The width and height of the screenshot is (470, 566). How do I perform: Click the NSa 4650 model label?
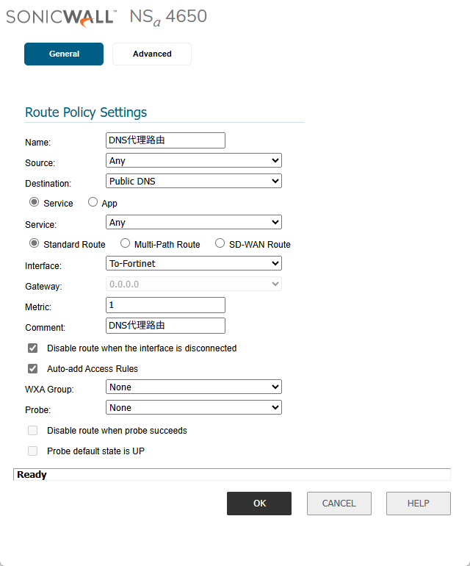[x=168, y=17]
